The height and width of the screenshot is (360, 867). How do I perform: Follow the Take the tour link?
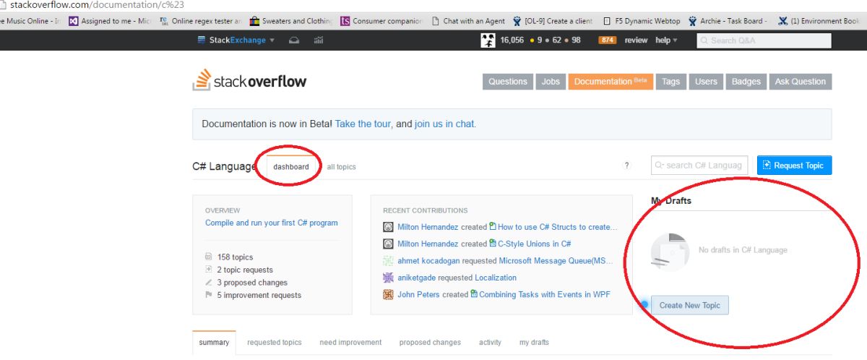coord(363,124)
